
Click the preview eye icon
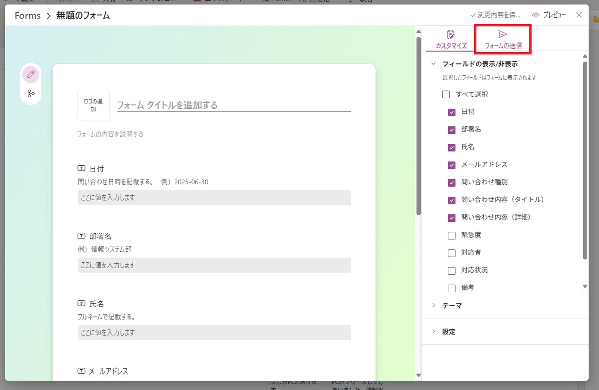(536, 15)
